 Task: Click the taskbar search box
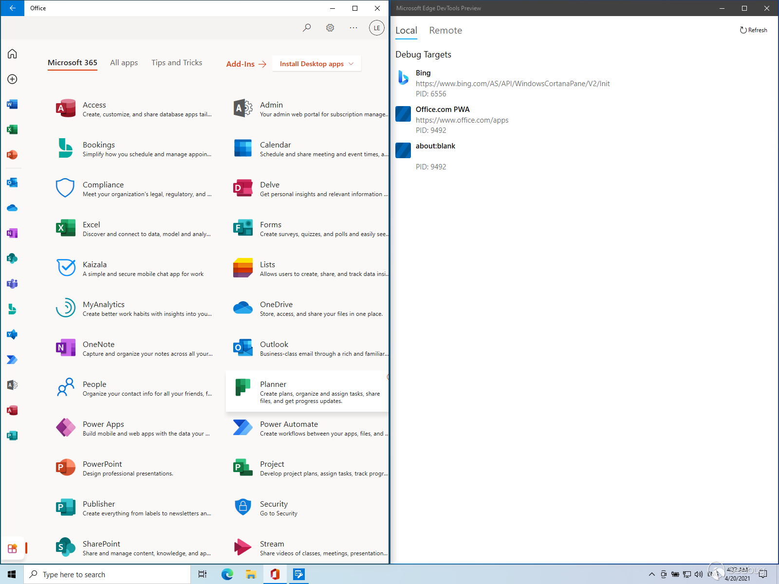(107, 574)
